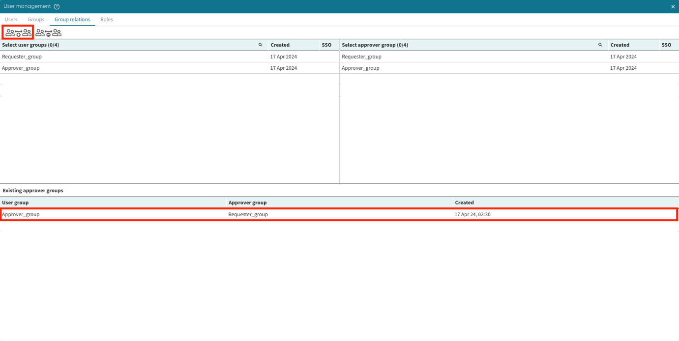Sort approver groups by Created column
This screenshot has height=341, width=679.
[x=620, y=45]
